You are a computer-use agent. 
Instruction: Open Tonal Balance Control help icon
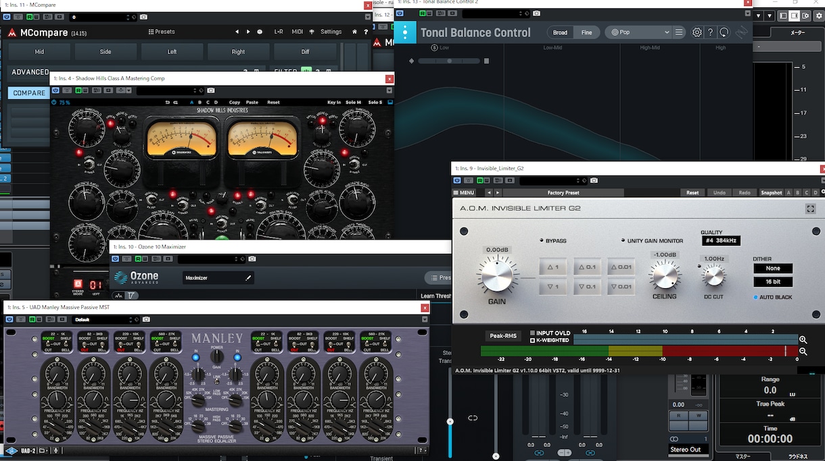(710, 32)
